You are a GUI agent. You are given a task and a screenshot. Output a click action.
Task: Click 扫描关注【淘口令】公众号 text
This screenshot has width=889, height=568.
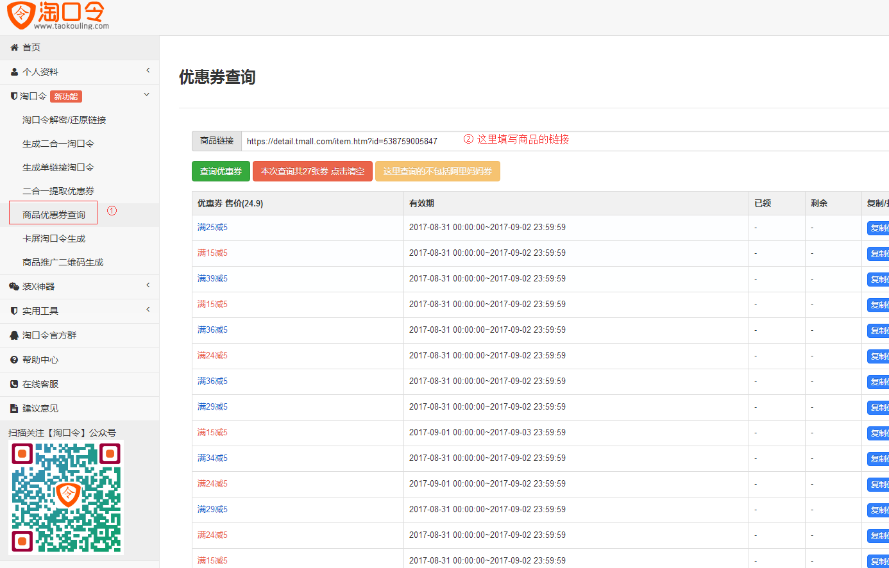tap(62, 433)
